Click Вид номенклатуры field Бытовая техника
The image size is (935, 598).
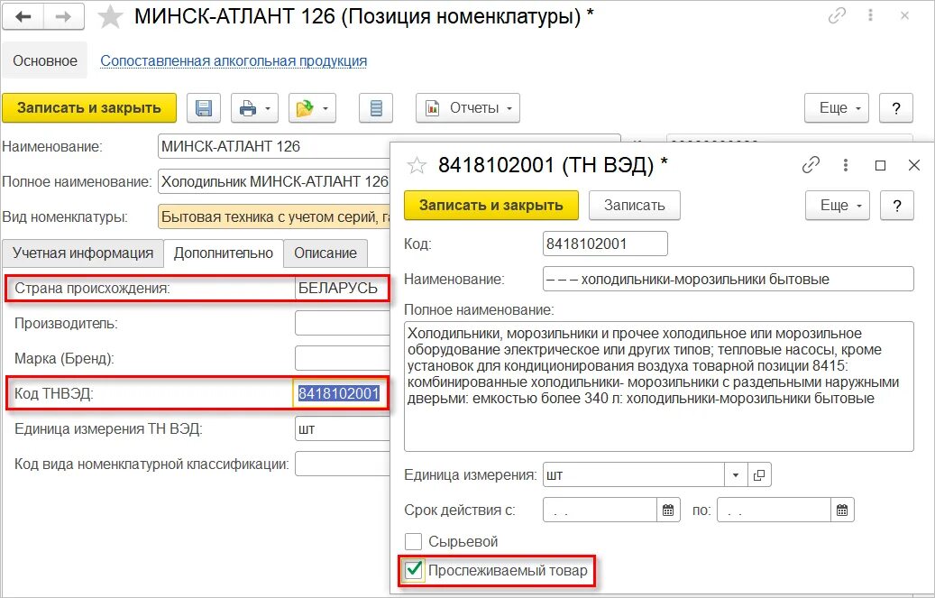tap(274, 217)
